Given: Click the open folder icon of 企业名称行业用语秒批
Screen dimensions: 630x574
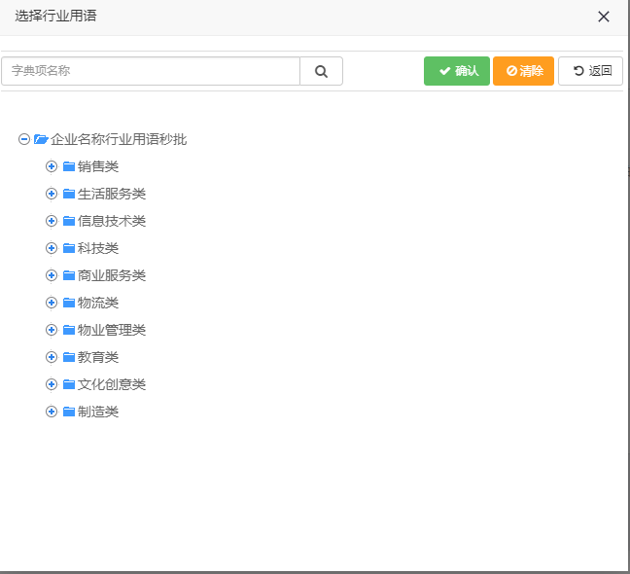Looking at the screenshot, I should (x=41, y=139).
